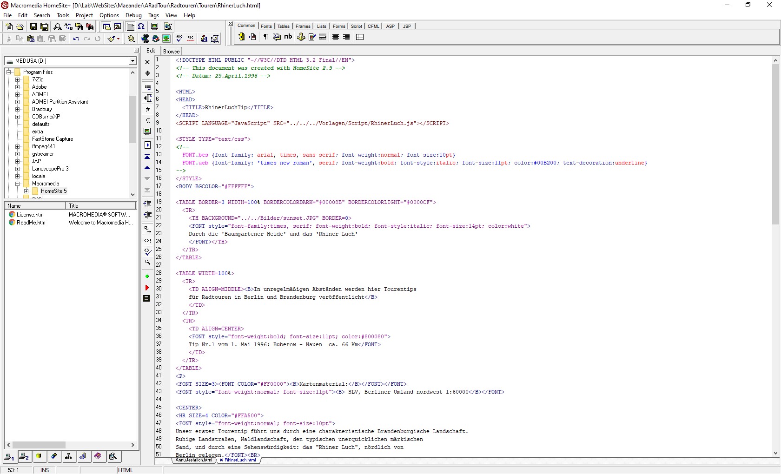Select the FastStone Capture folder

point(53,139)
